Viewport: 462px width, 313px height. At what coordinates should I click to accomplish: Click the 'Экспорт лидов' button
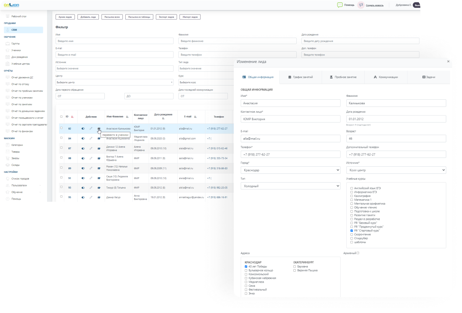point(166,17)
